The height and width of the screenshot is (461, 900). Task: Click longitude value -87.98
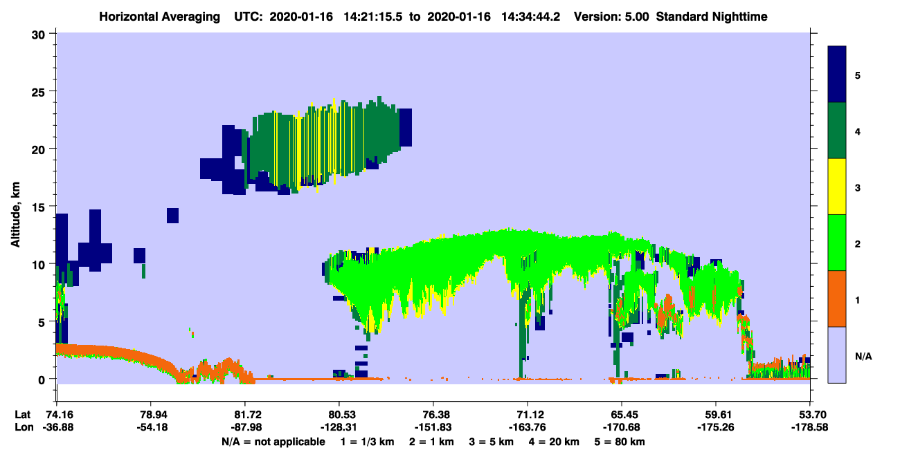245,428
